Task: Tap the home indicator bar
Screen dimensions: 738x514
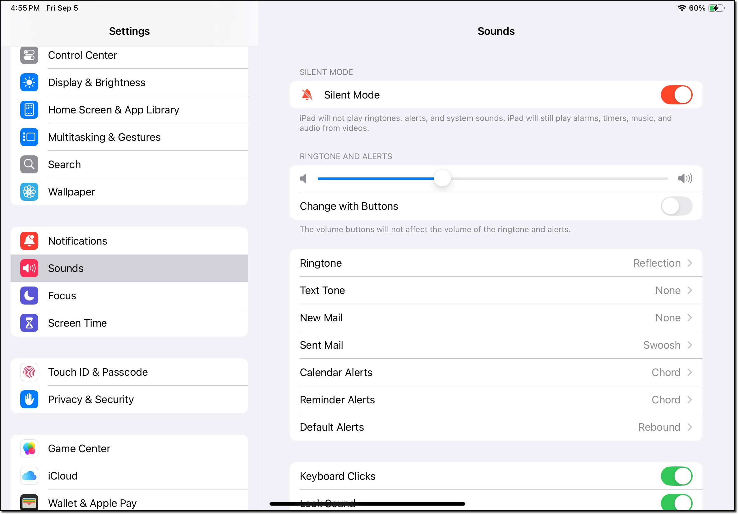Action: tap(367, 504)
